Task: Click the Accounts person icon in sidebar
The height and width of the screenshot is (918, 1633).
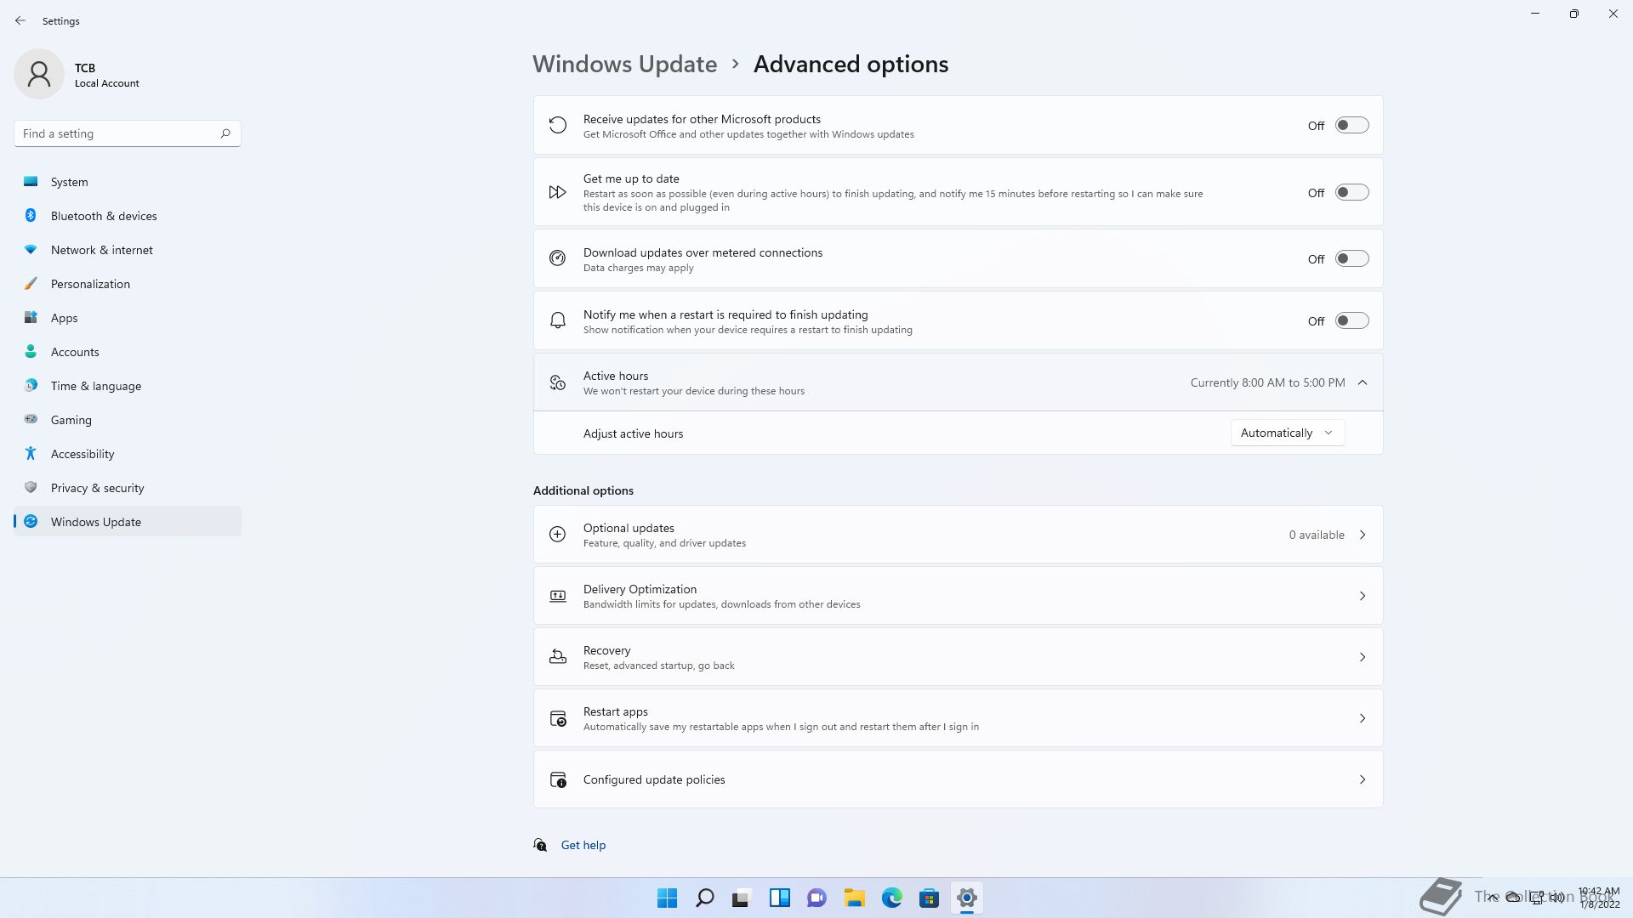Action: [x=31, y=351]
